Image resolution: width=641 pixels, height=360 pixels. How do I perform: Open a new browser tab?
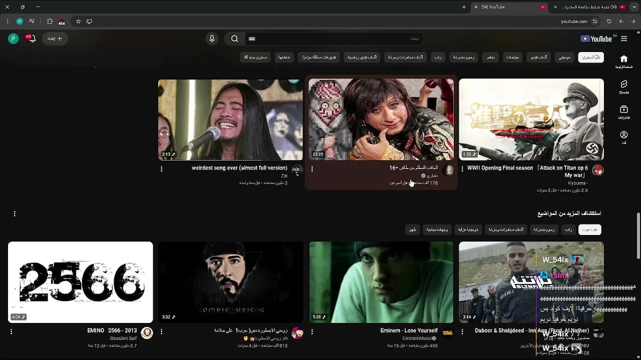click(464, 7)
